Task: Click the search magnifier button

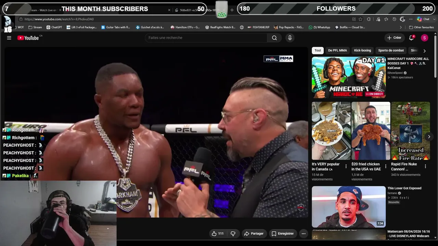Action: [274, 38]
